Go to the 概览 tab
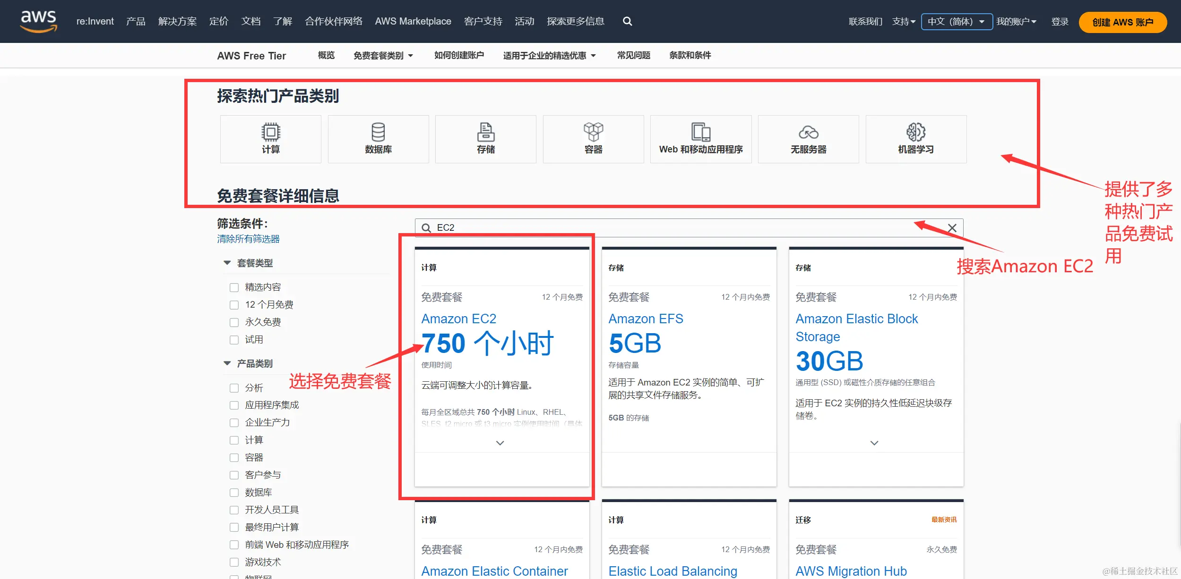This screenshot has height=579, width=1181. click(326, 56)
